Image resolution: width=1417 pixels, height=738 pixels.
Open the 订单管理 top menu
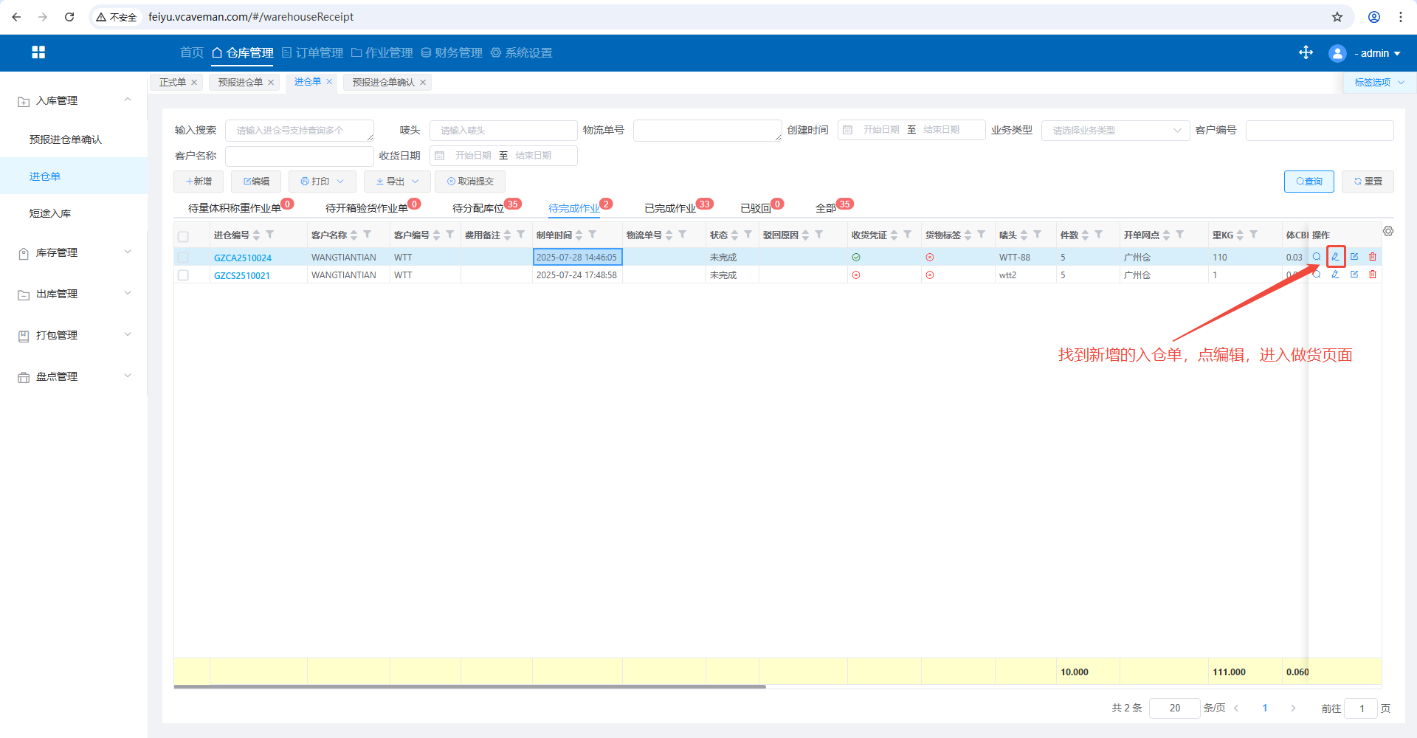click(x=313, y=53)
